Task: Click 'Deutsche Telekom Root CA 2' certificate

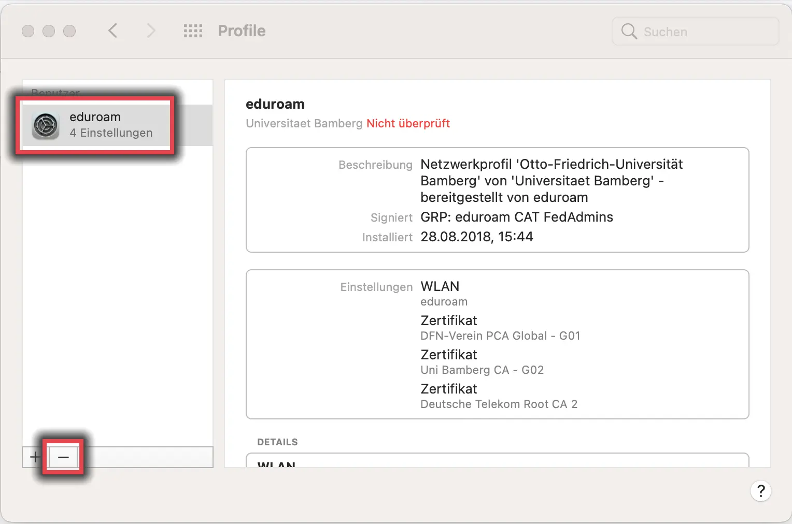Action: coord(499,404)
